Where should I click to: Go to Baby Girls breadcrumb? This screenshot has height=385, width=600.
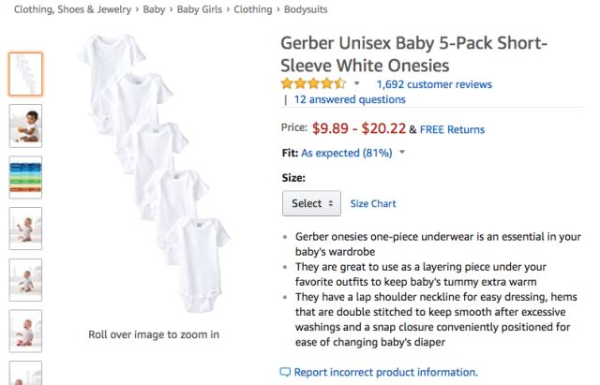tap(200, 9)
